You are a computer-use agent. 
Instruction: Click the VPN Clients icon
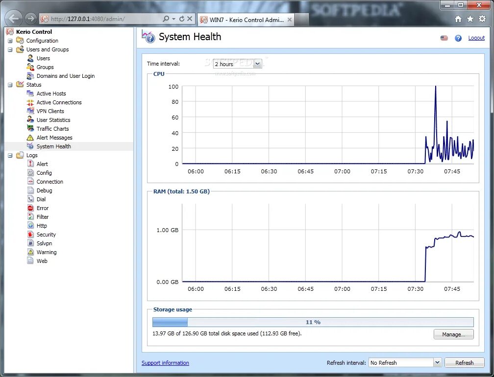30,111
